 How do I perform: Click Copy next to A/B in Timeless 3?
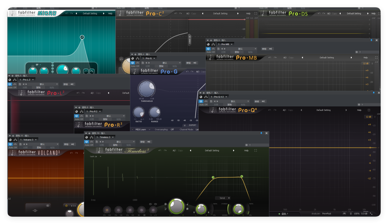pos(180,150)
